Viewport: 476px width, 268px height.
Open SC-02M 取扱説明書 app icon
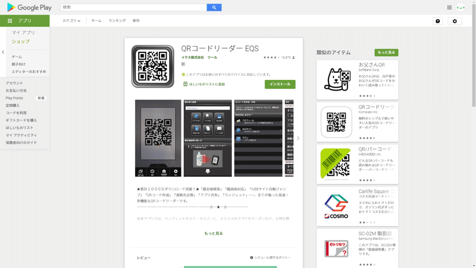click(336, 248)
